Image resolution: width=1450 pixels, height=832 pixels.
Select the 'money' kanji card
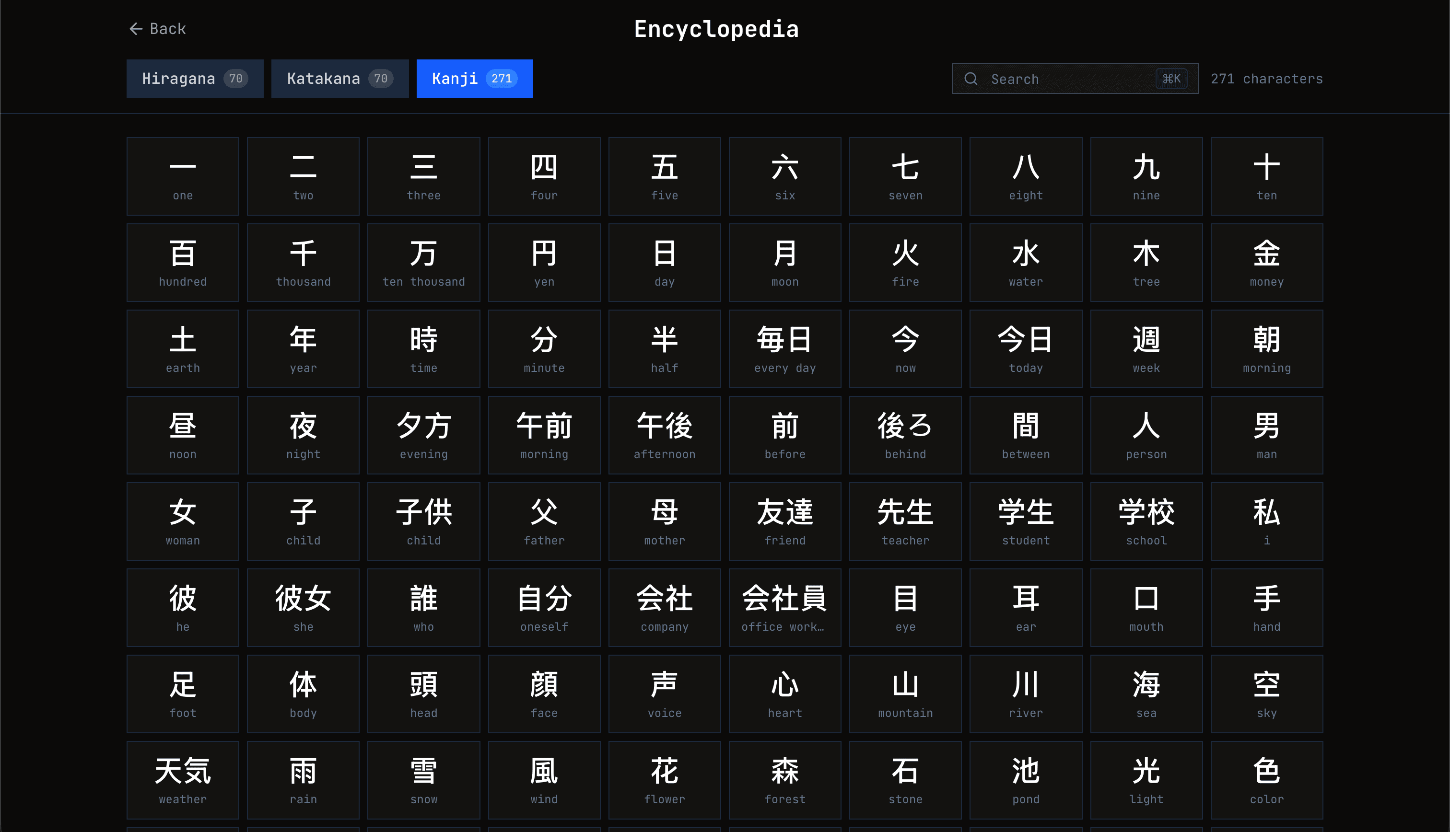click(x=1266, y=262)
